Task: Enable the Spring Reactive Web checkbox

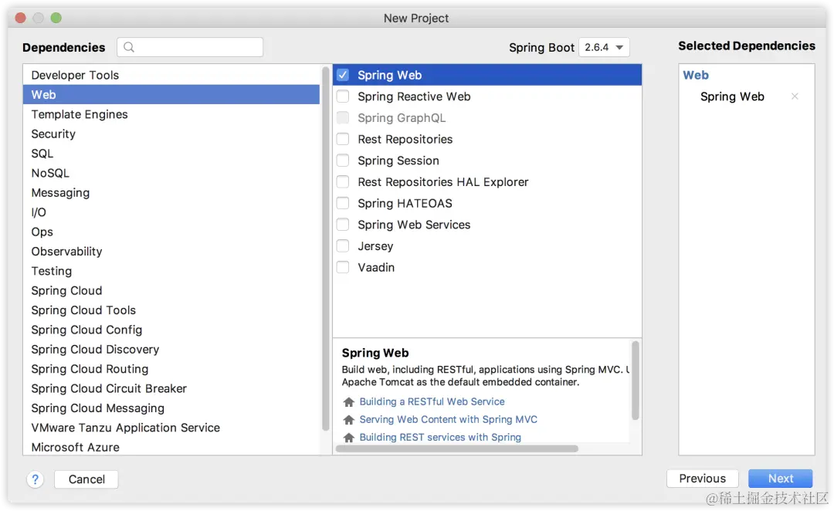Action: coord(343,96)
